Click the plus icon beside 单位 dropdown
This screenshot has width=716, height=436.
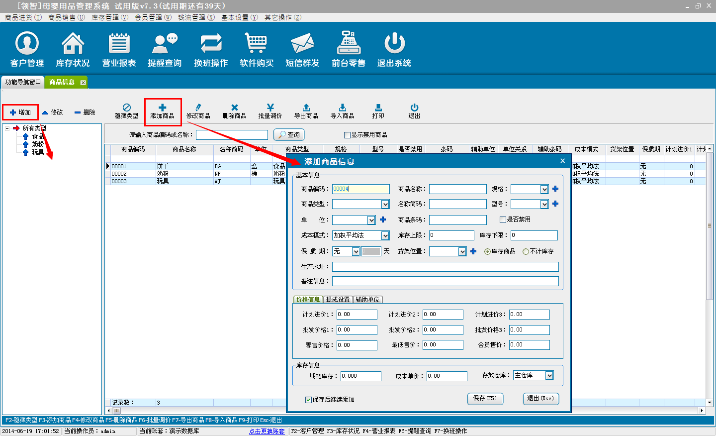pos(383,220)
